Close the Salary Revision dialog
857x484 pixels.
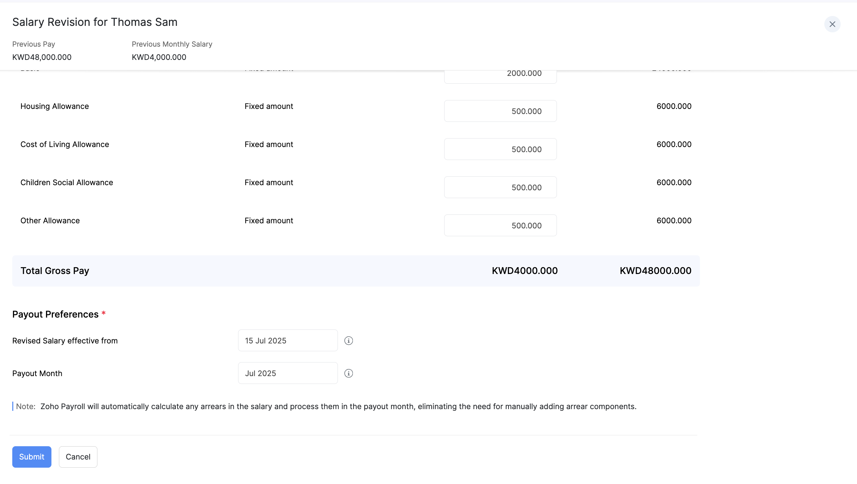tap(832, 24)
